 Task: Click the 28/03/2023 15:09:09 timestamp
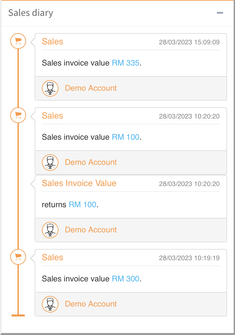click(189, 42)
